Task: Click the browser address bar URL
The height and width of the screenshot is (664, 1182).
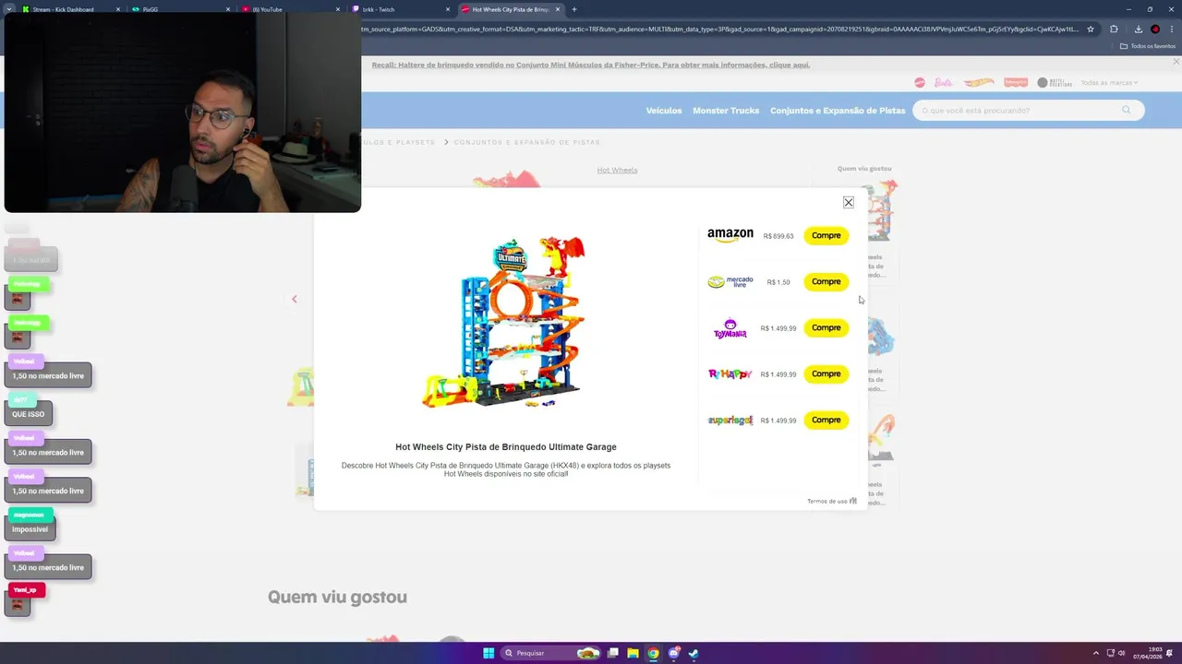Action: coord(720,29)
